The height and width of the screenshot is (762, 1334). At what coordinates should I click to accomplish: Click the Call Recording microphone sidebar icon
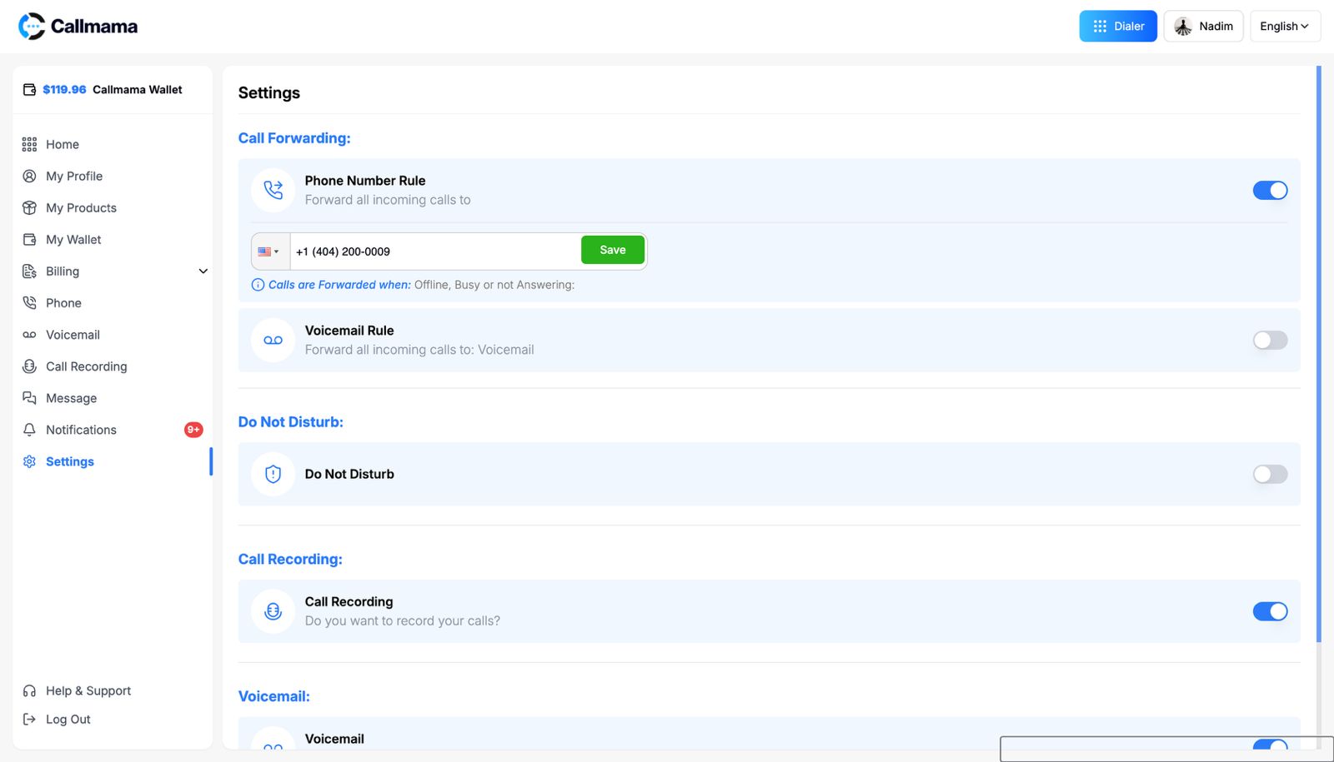tap(29, 366)
